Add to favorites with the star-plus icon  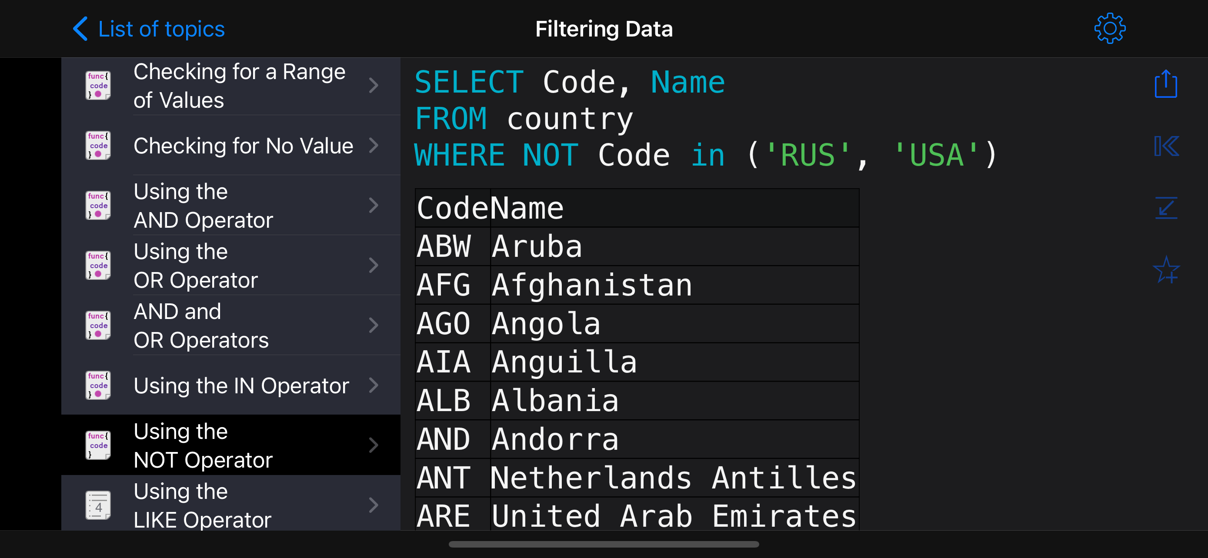click(1166, 270)
